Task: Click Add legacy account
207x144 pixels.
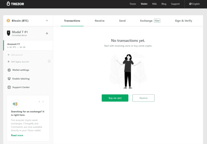Action: click(x=20, y=61)
